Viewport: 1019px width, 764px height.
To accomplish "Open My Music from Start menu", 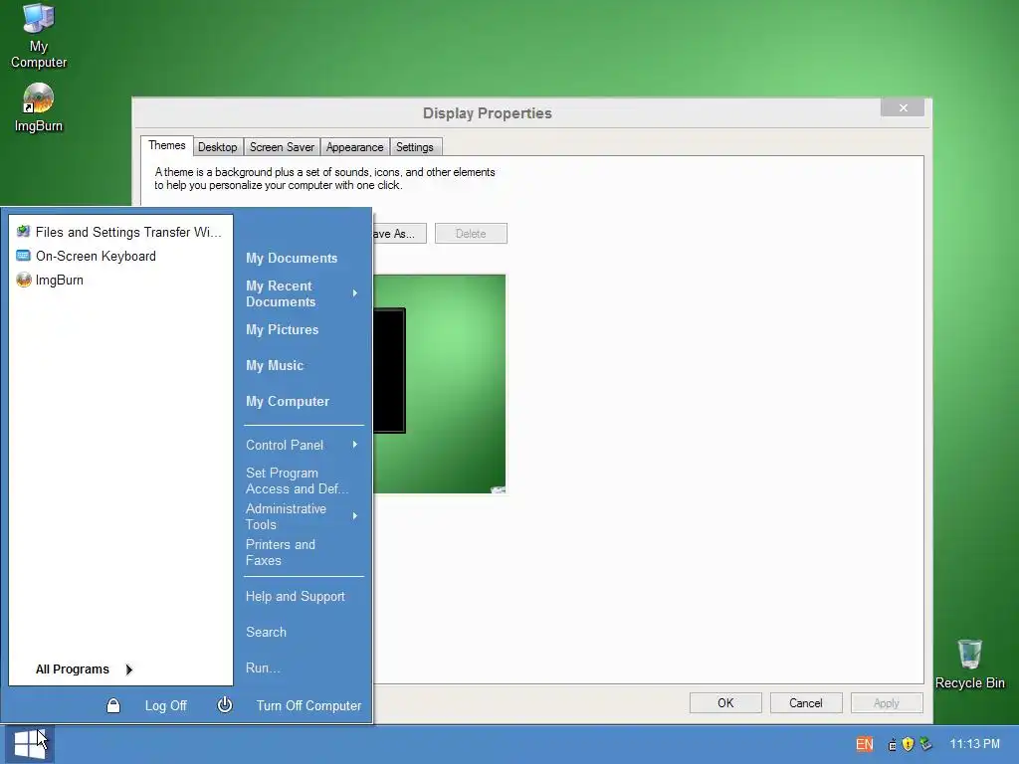I will point(275,366).
